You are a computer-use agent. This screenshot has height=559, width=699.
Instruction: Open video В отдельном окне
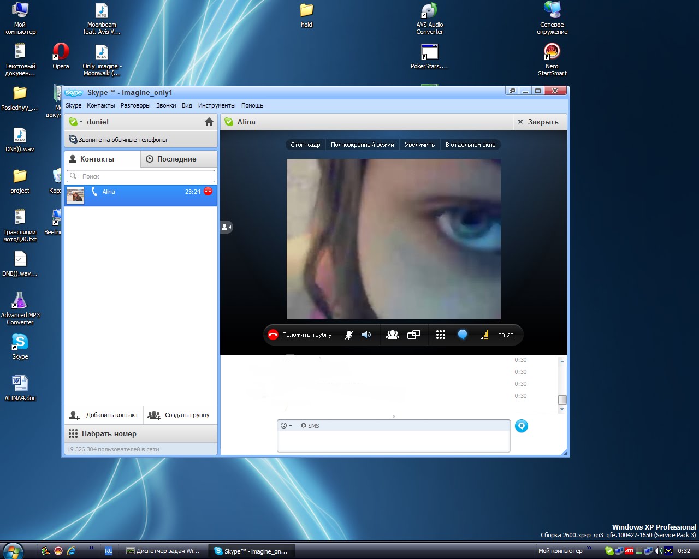pos(470,145)
